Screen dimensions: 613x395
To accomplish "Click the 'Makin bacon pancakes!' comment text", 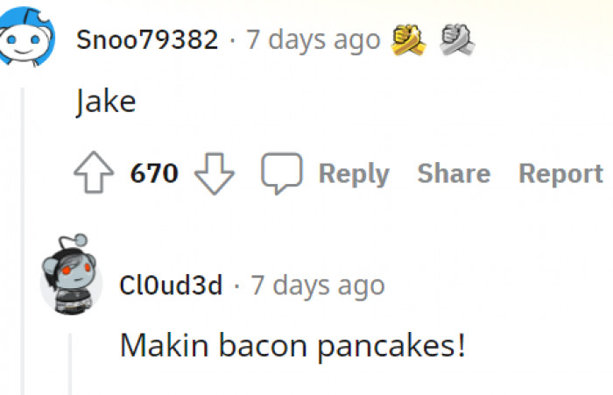I will [292, 345].
